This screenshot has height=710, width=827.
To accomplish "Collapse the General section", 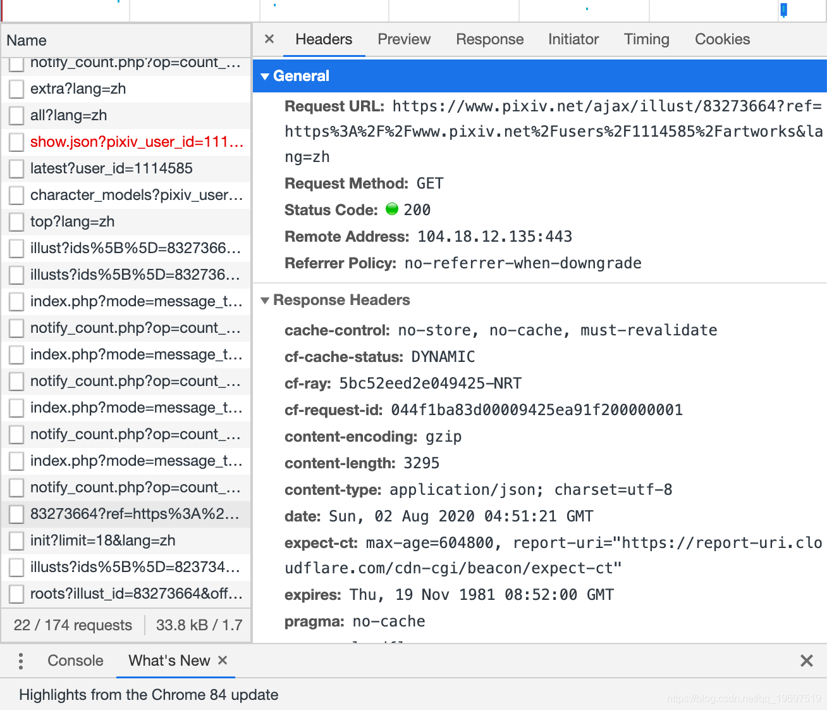I will [265, 76].
